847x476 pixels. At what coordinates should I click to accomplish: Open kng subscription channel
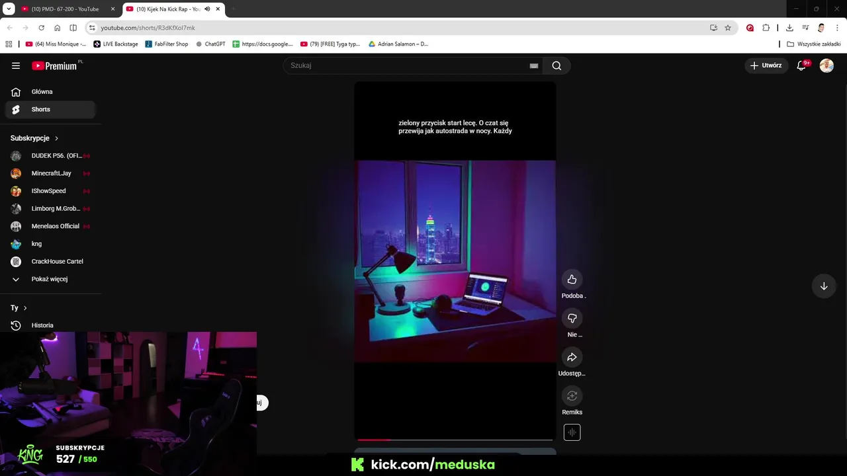(x=50, y=244)
